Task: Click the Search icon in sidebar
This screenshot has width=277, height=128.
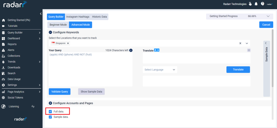Action: (x=3, y=73)
